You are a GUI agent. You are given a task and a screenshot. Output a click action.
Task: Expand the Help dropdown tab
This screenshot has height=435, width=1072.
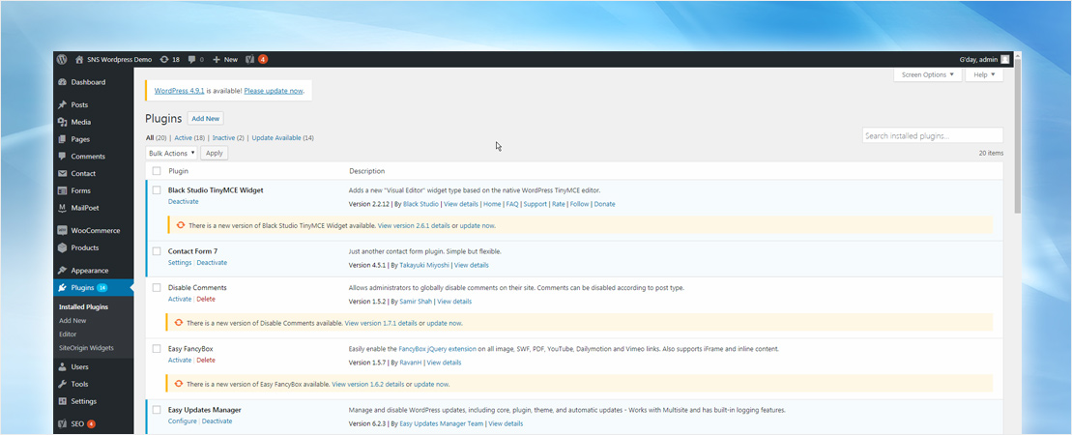[983, 74]
